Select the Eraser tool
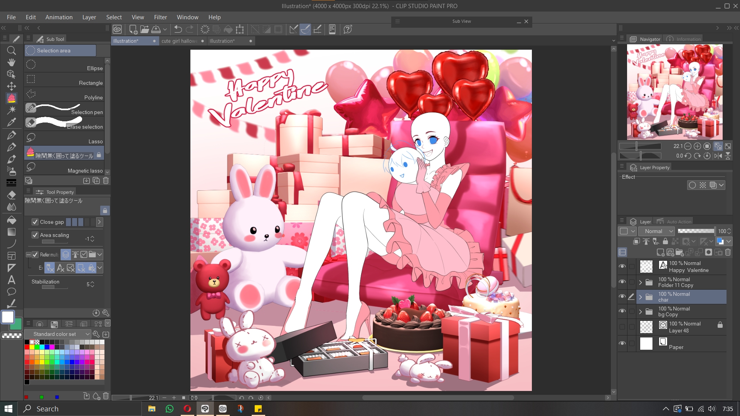Screen dimensions: 740x416 click(12, 195)
